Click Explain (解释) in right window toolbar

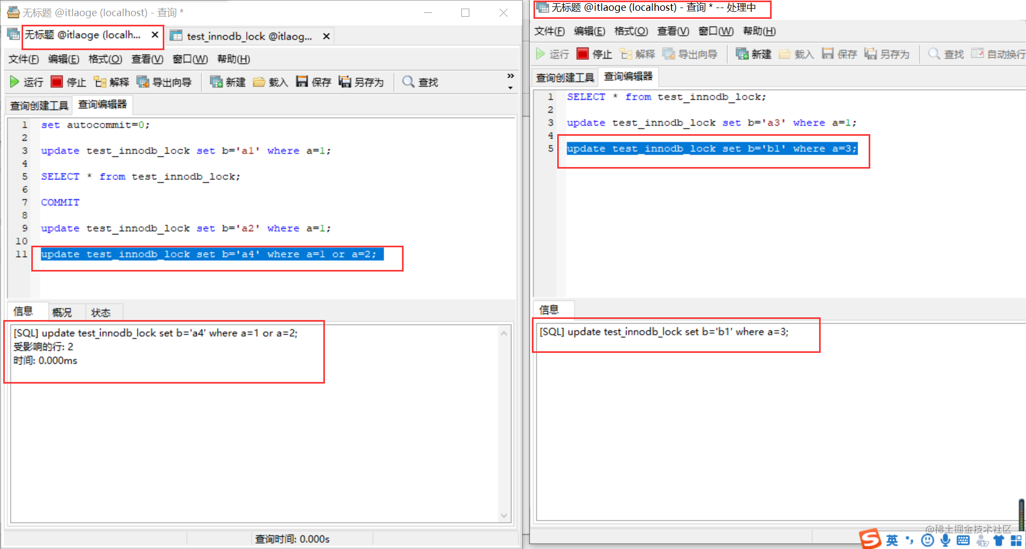[x=637, y=54]
